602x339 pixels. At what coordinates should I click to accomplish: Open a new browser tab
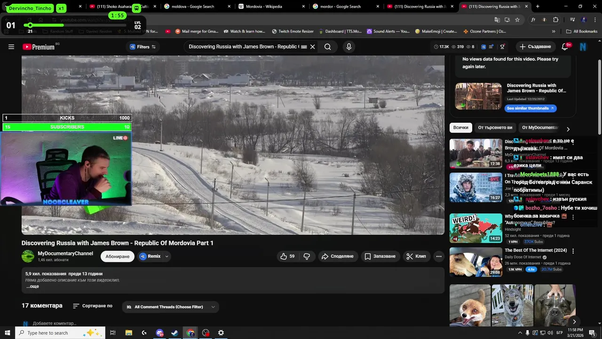(x=538, y=7)
